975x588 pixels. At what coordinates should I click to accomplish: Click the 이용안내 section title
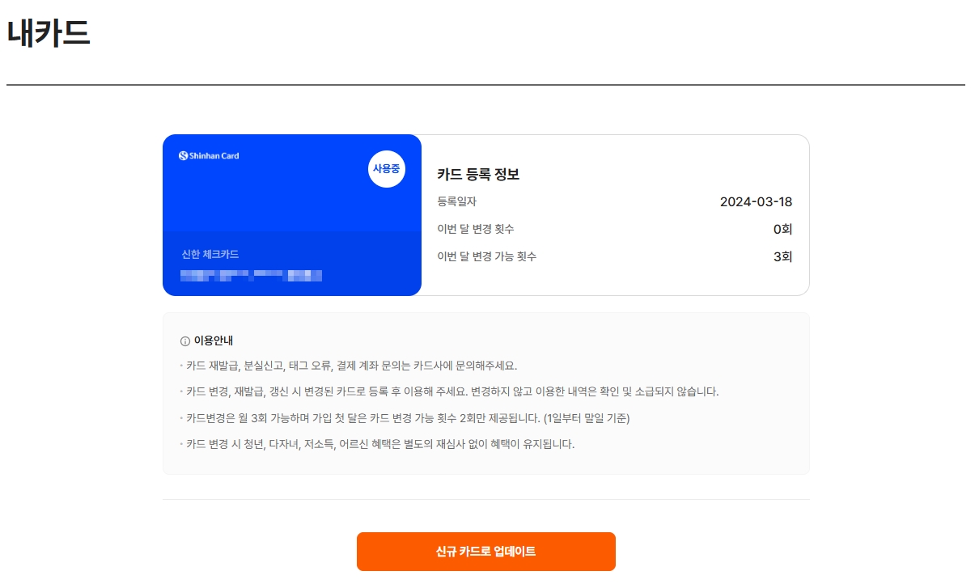pyautogui.click(x=214, y=341)
